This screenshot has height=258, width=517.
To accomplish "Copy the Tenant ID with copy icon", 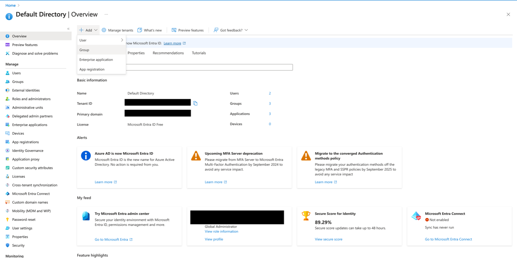I will tap(195, 103).
